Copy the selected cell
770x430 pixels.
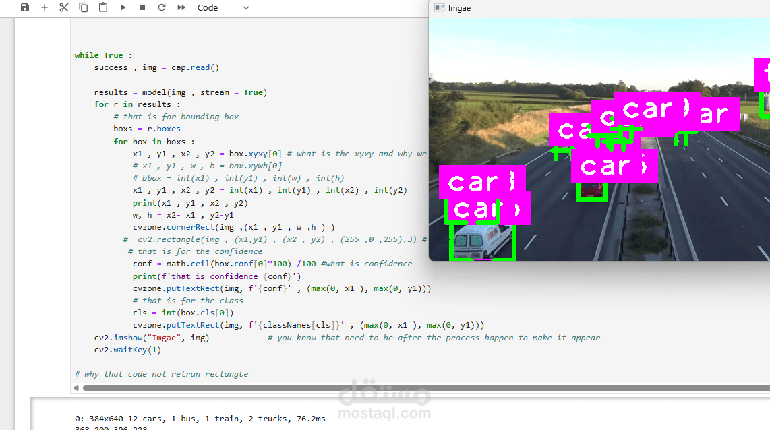pos(84,7)
